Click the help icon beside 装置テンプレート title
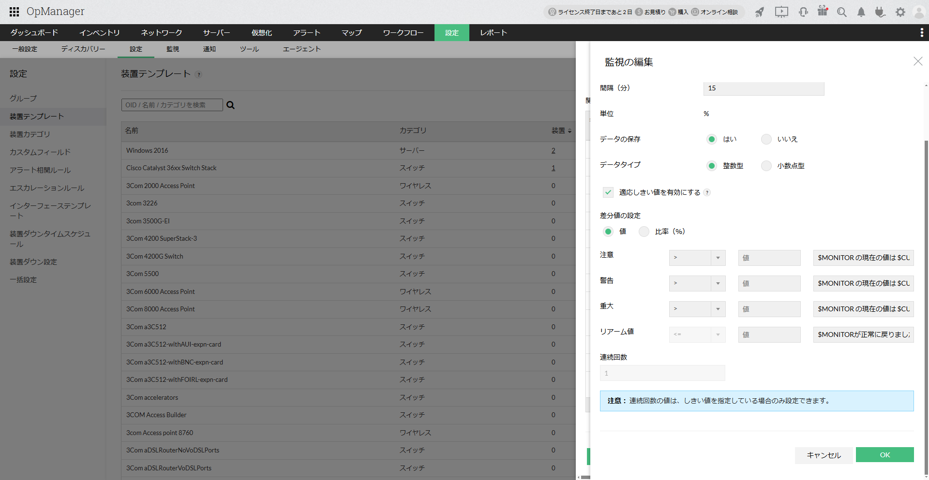929x480 pixels. click(199, 74)
